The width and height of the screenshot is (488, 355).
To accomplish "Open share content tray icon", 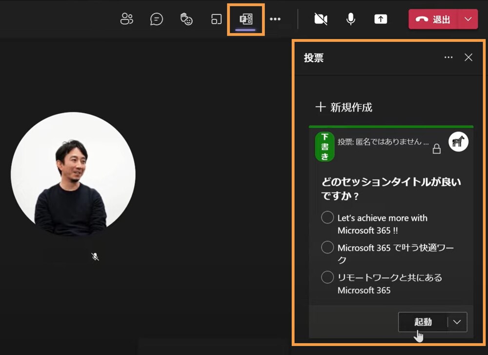I will [x=381, y=19].
